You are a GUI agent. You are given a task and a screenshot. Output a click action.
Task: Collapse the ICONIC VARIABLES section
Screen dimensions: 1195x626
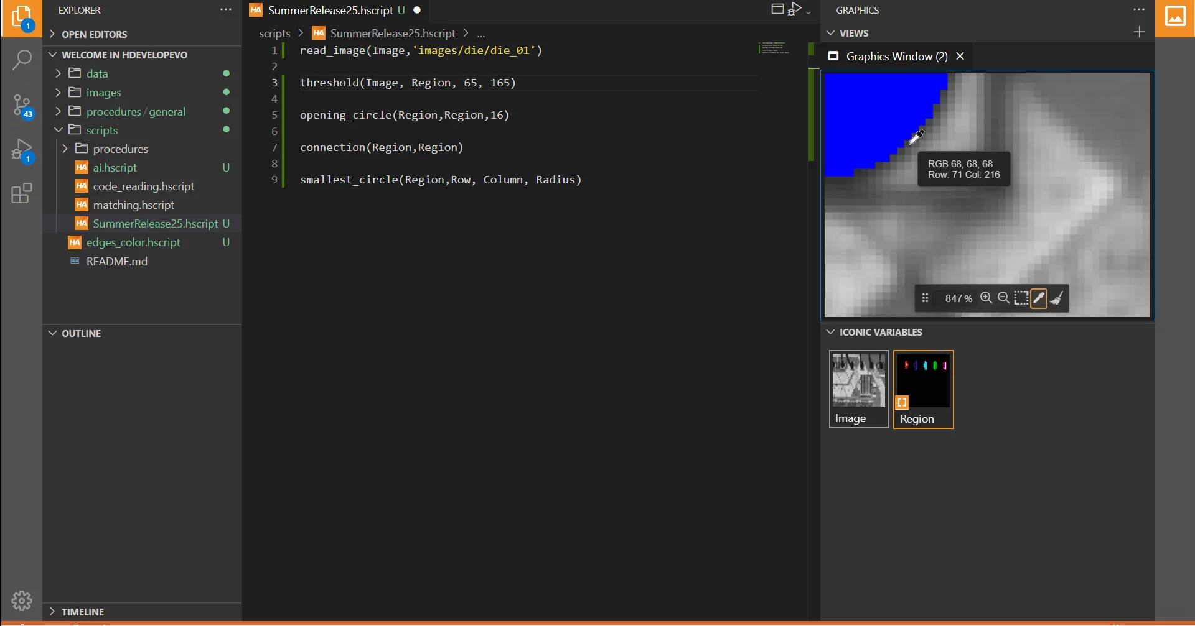(880, 332)
